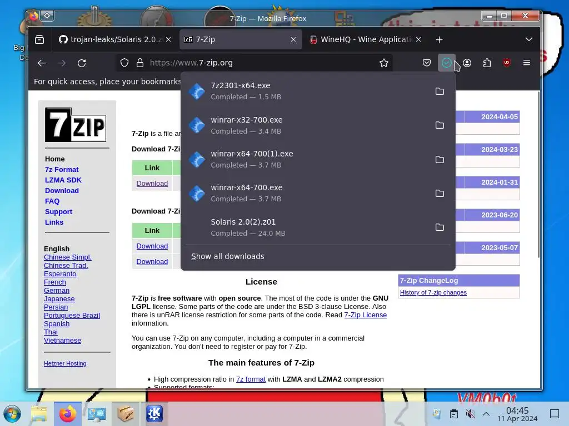Open the system settings taskbar icon
The height and width of the screenshot is (426, 569).
click(x=97, y=414)
